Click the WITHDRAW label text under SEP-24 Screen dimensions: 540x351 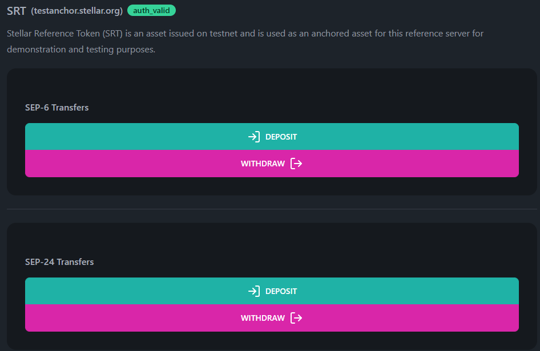point(263,318)
